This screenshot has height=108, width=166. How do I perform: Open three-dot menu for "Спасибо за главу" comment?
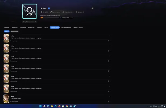[x=110, y=96]
